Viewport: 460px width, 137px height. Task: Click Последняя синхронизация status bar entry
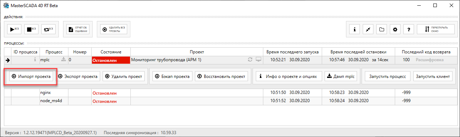point(140,133)
